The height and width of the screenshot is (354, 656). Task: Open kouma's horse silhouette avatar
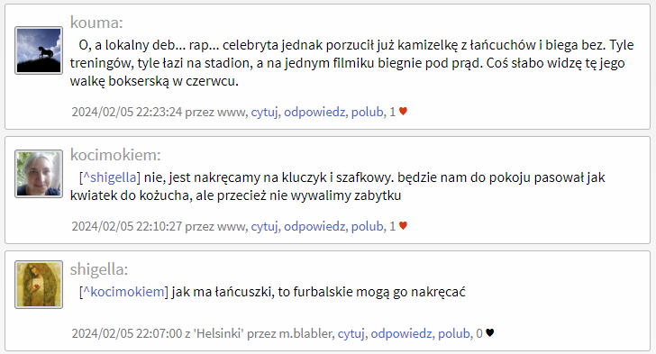coord(39,50)
